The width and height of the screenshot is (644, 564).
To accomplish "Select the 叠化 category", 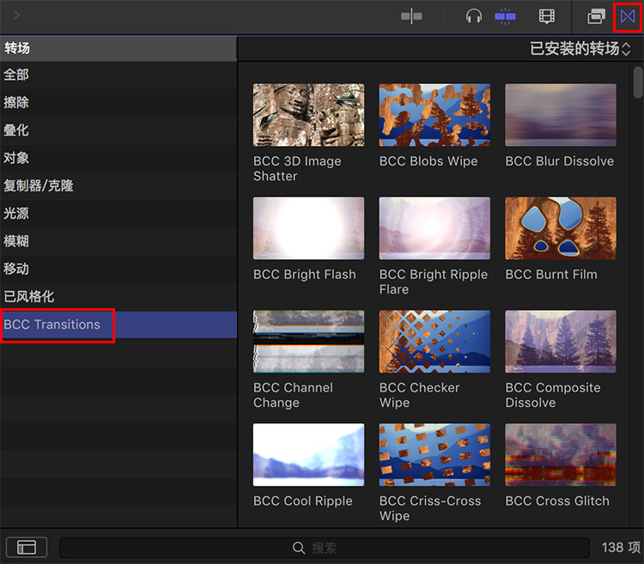I will [118, 130].
